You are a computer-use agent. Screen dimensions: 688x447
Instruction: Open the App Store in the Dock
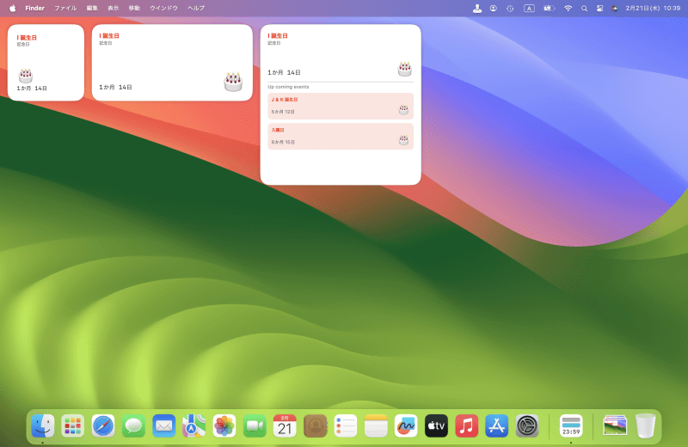497,426
